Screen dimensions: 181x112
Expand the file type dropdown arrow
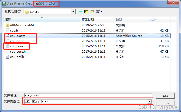coord(149,101)
